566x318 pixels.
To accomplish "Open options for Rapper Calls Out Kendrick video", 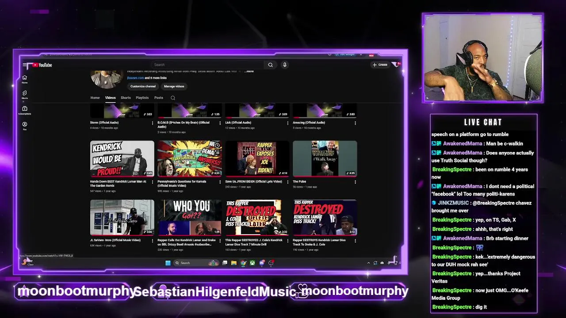I will point(220,240).
